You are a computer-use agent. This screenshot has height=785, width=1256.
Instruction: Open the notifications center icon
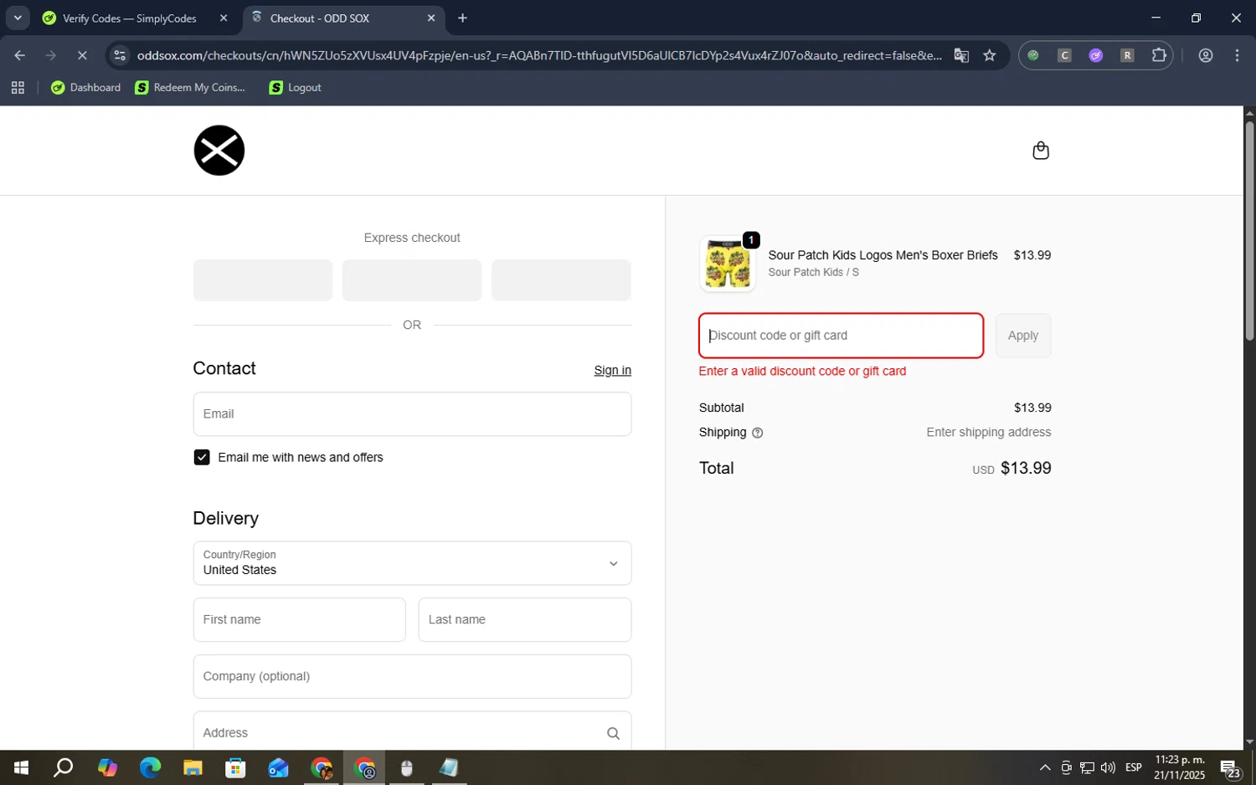[1230, 767]
